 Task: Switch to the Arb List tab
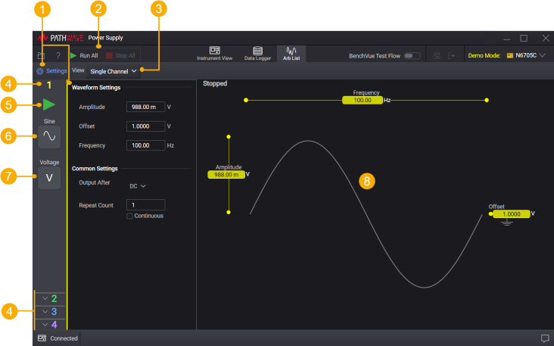tap(291, 51)
